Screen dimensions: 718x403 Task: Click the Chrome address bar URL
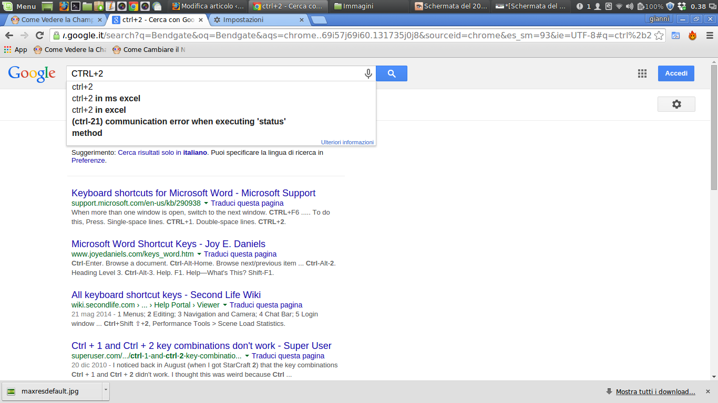click(x=357, y=35)
